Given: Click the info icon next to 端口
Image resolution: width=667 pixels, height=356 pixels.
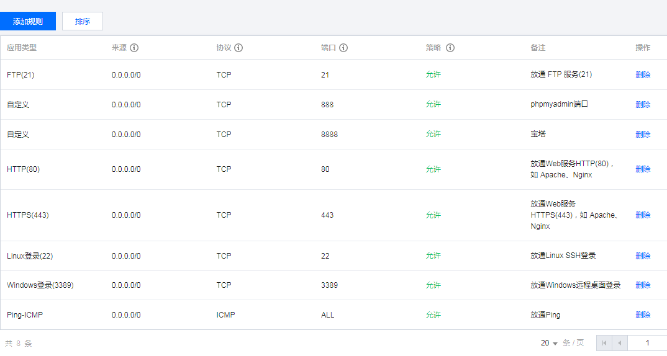Looking at the screenshot, I should (x=343, y=48).
